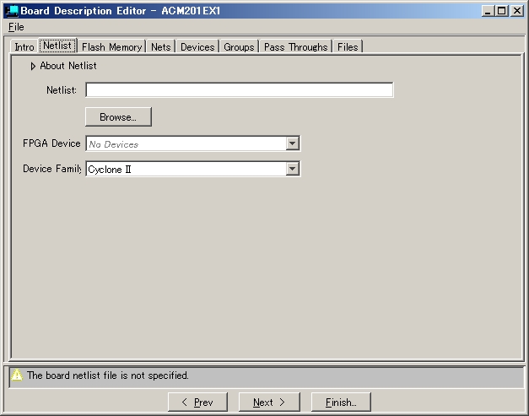The height and width of the screenshot is (416, 529).
Task: Open the Device Family dropdown arrow
Action: (x=292, y=169)
